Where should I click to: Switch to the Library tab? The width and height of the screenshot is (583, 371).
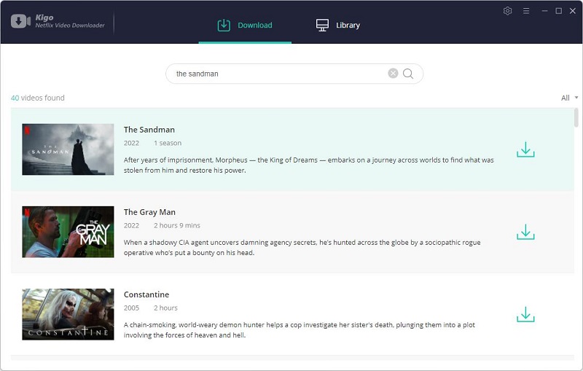click(338, 26)
